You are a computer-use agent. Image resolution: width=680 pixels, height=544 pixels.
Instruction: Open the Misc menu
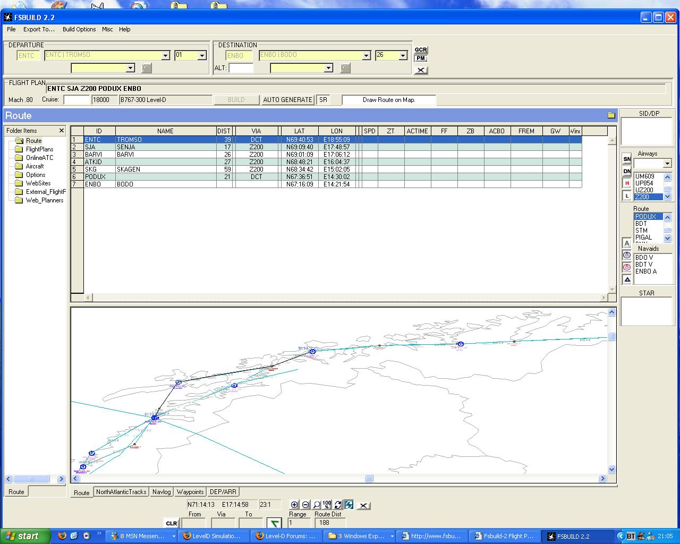[107, 29]
